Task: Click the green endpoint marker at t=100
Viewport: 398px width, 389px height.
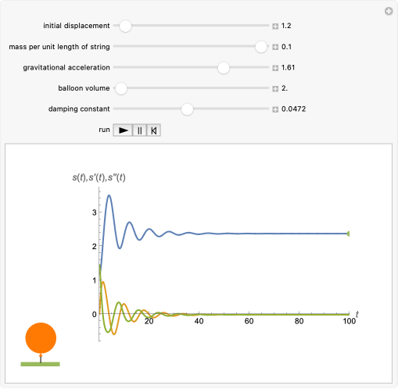Action: click(348, 234)
